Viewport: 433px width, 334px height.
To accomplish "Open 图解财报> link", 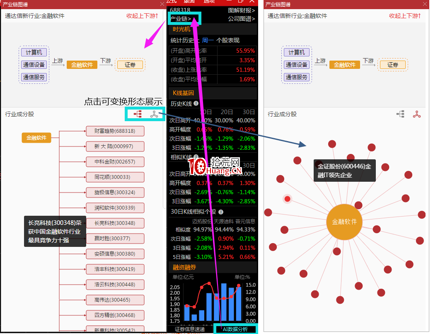I will (x=241, y=10).
